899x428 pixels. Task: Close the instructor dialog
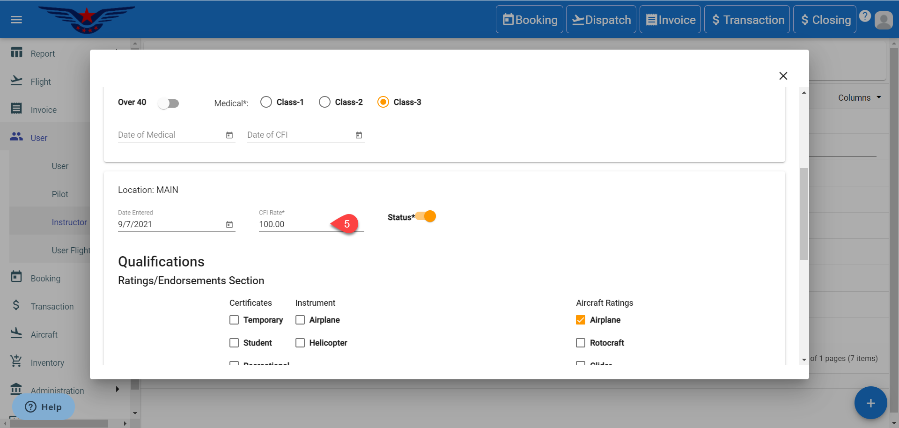[x=783, y=76]
